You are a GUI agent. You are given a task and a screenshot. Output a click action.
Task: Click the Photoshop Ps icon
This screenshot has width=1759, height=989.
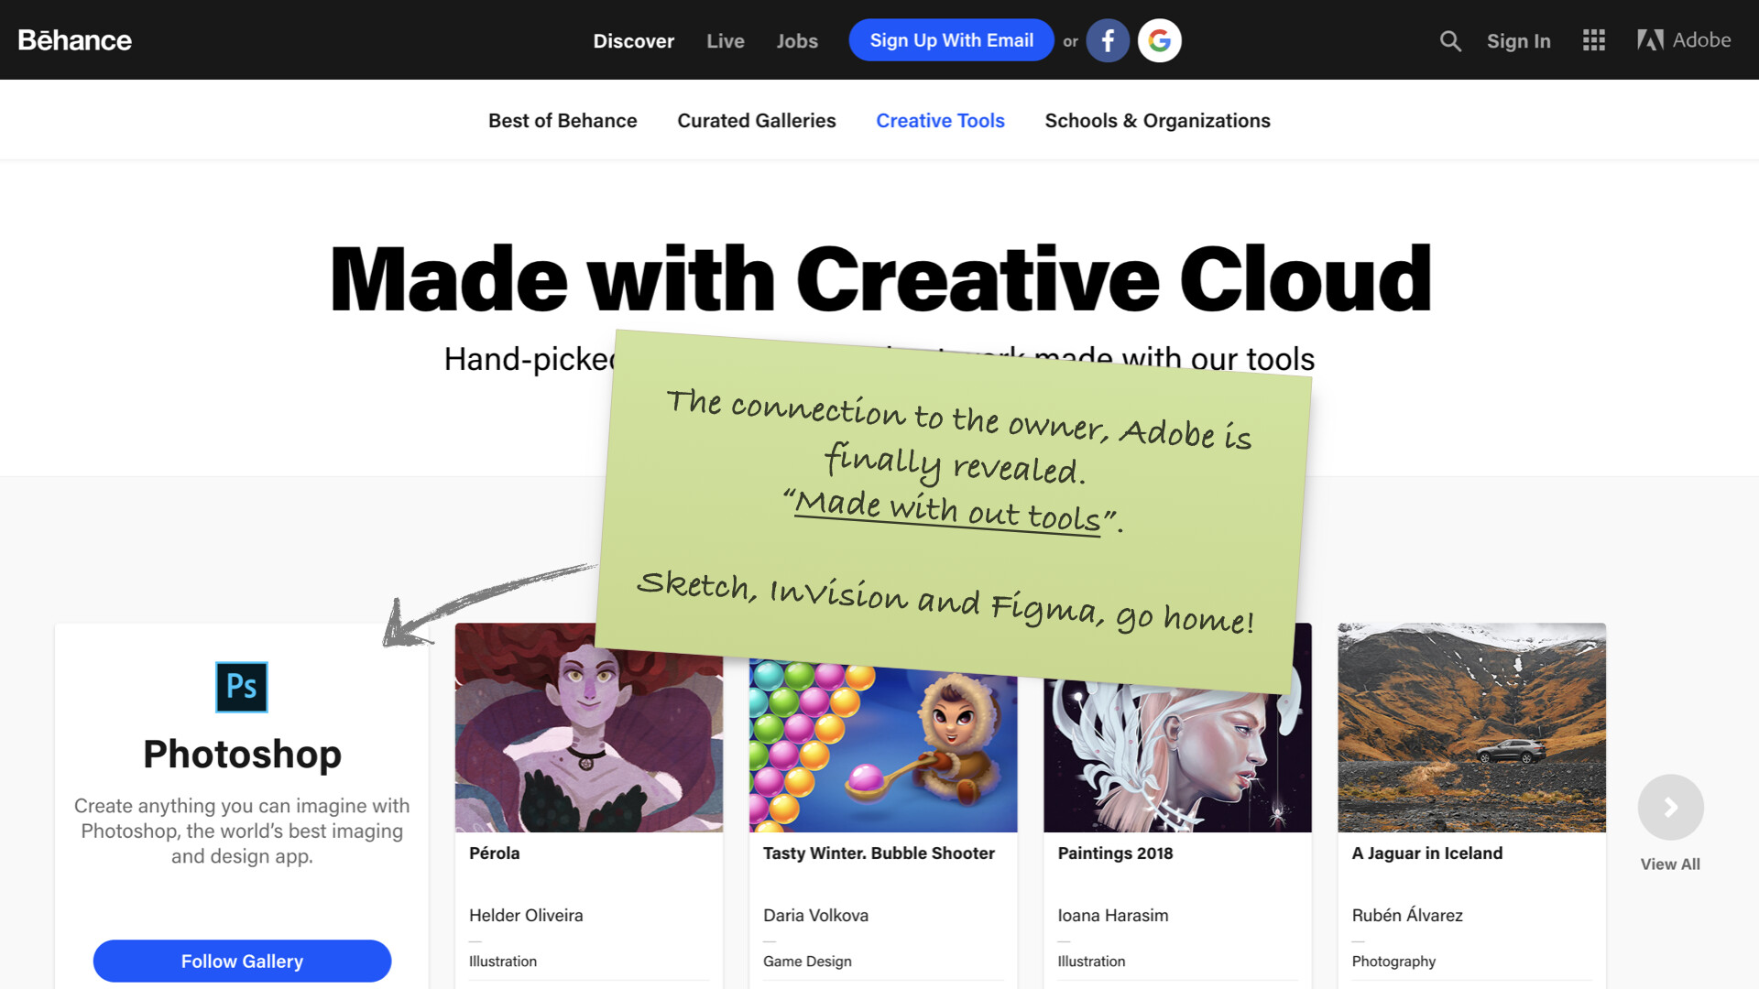pyautogui.click(x=242, y=687)
